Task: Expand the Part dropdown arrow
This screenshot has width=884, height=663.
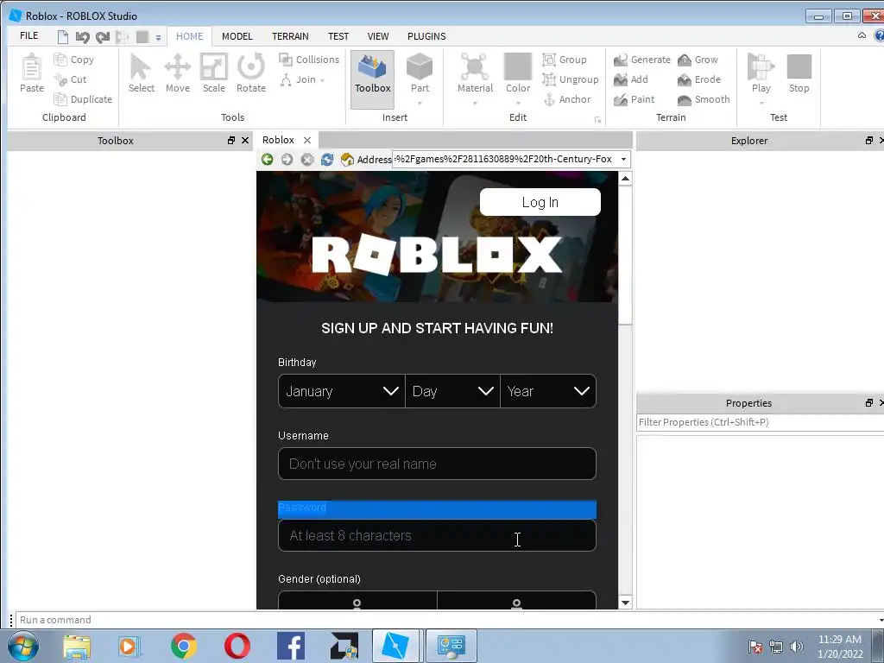Action: (x=420, y=104)
